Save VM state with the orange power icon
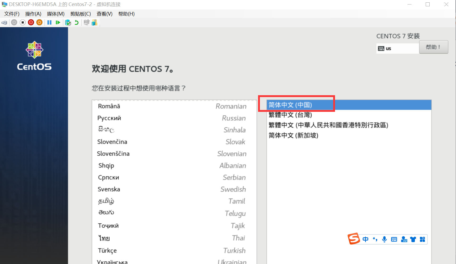This screenshot has width=456, height=264. coord(40,23)
